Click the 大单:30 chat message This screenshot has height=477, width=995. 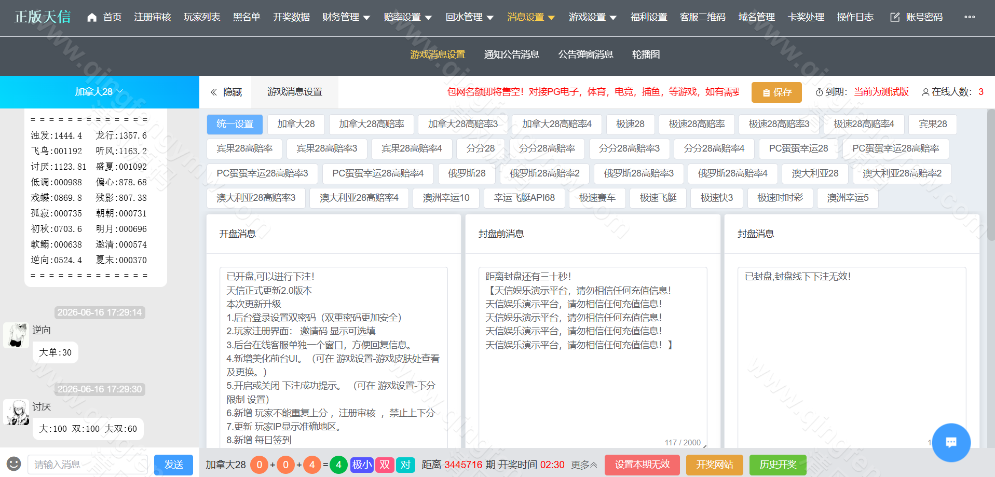(56, 352)
